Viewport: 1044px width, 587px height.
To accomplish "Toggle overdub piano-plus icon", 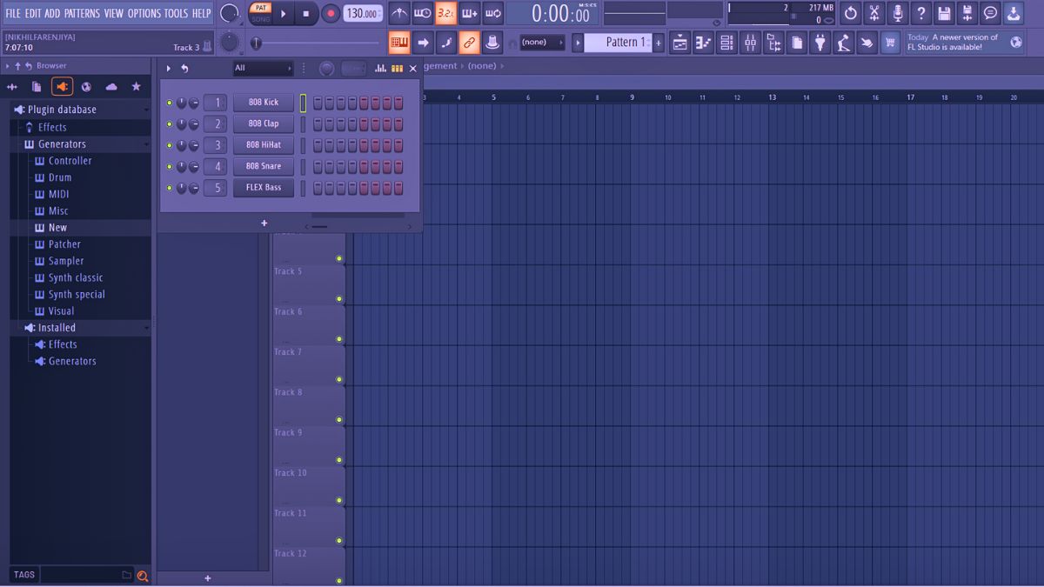I will pos(470,13).
